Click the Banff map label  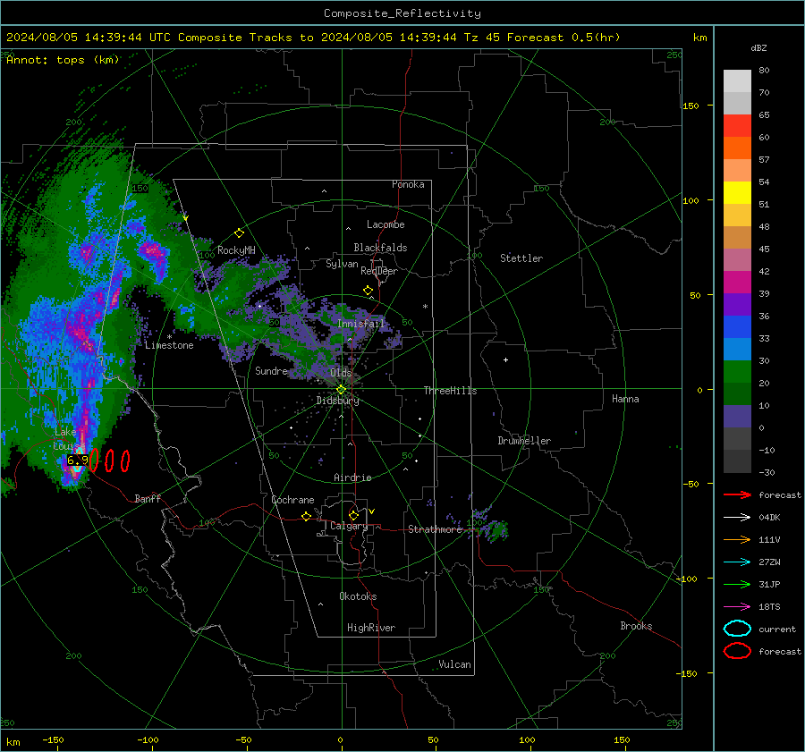click(x=148, y=498)
